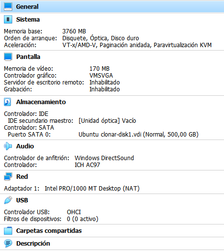
Task: Click the Audio speaker icon
Action: click(x=8, y=146)
